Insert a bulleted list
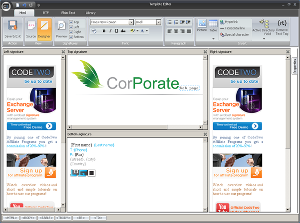300x223 pixels. (x=170, y=22)
